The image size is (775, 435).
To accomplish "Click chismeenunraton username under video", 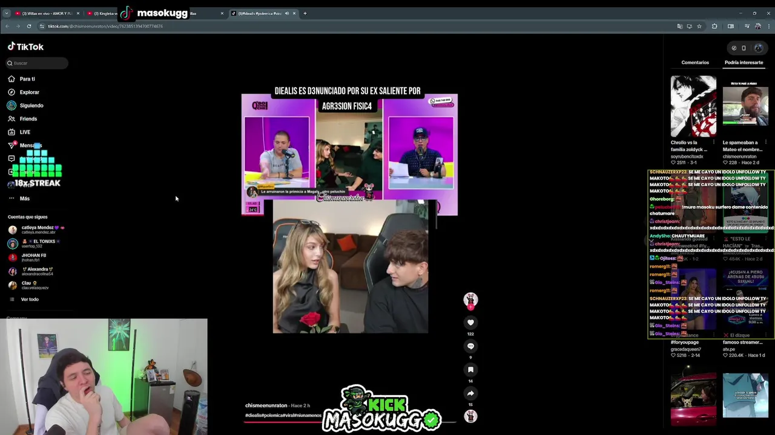I will (x=266, y=405).
